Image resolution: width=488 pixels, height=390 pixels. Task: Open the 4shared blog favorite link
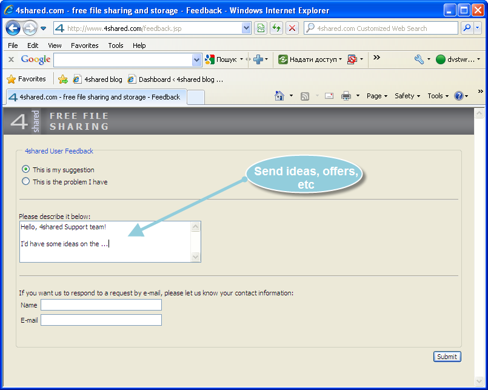(x=98, y=79)
